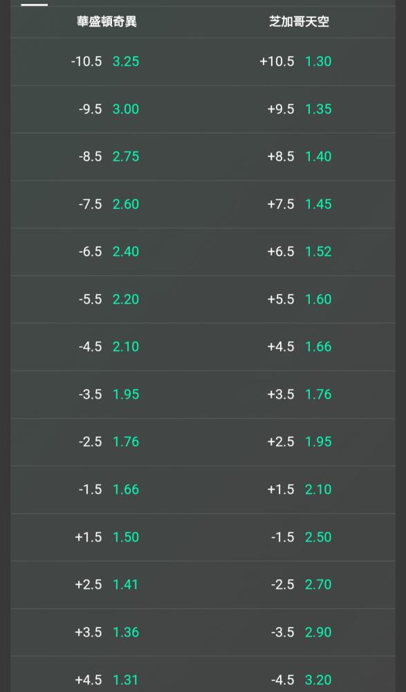Image resolution: width=406 pixels, height=692 pixels.
Task: Tap 芝加哥天空 +7.5 line at 1.45
Action: (x=299, y=204)
